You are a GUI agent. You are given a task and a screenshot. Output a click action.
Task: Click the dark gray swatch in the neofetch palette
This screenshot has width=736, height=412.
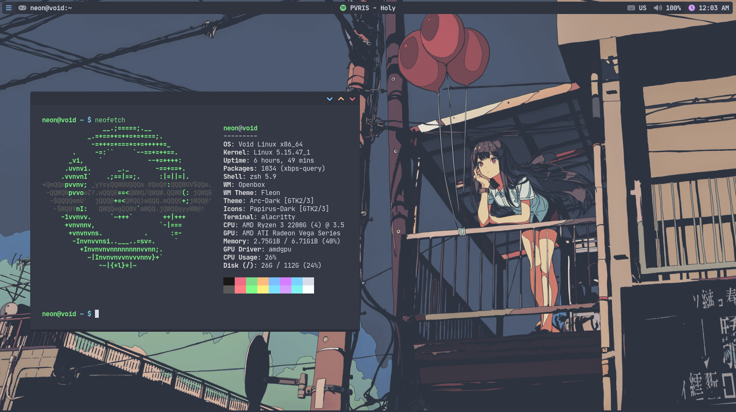[x=229, y=290]
